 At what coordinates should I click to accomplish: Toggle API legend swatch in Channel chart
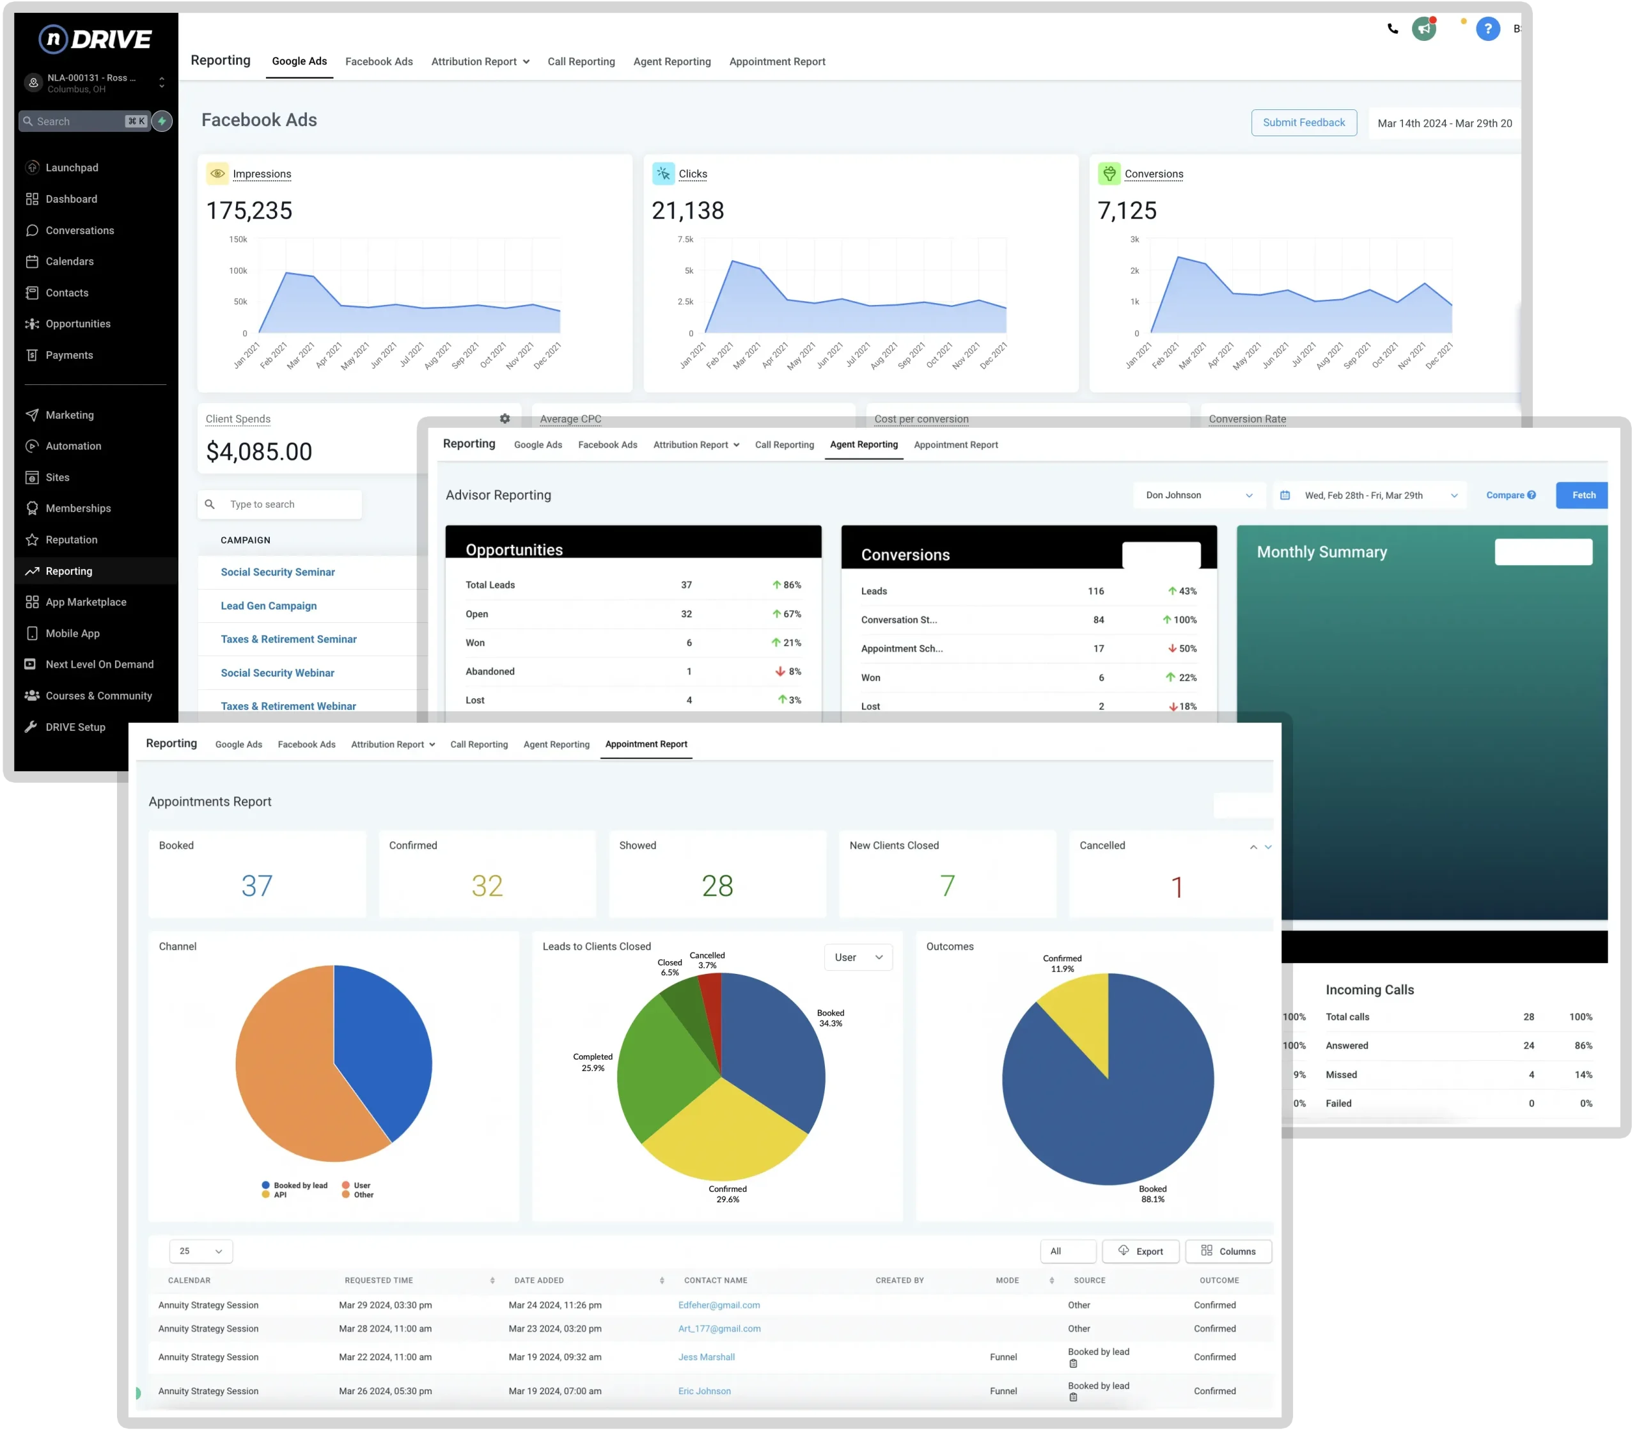click(265, 1195)
